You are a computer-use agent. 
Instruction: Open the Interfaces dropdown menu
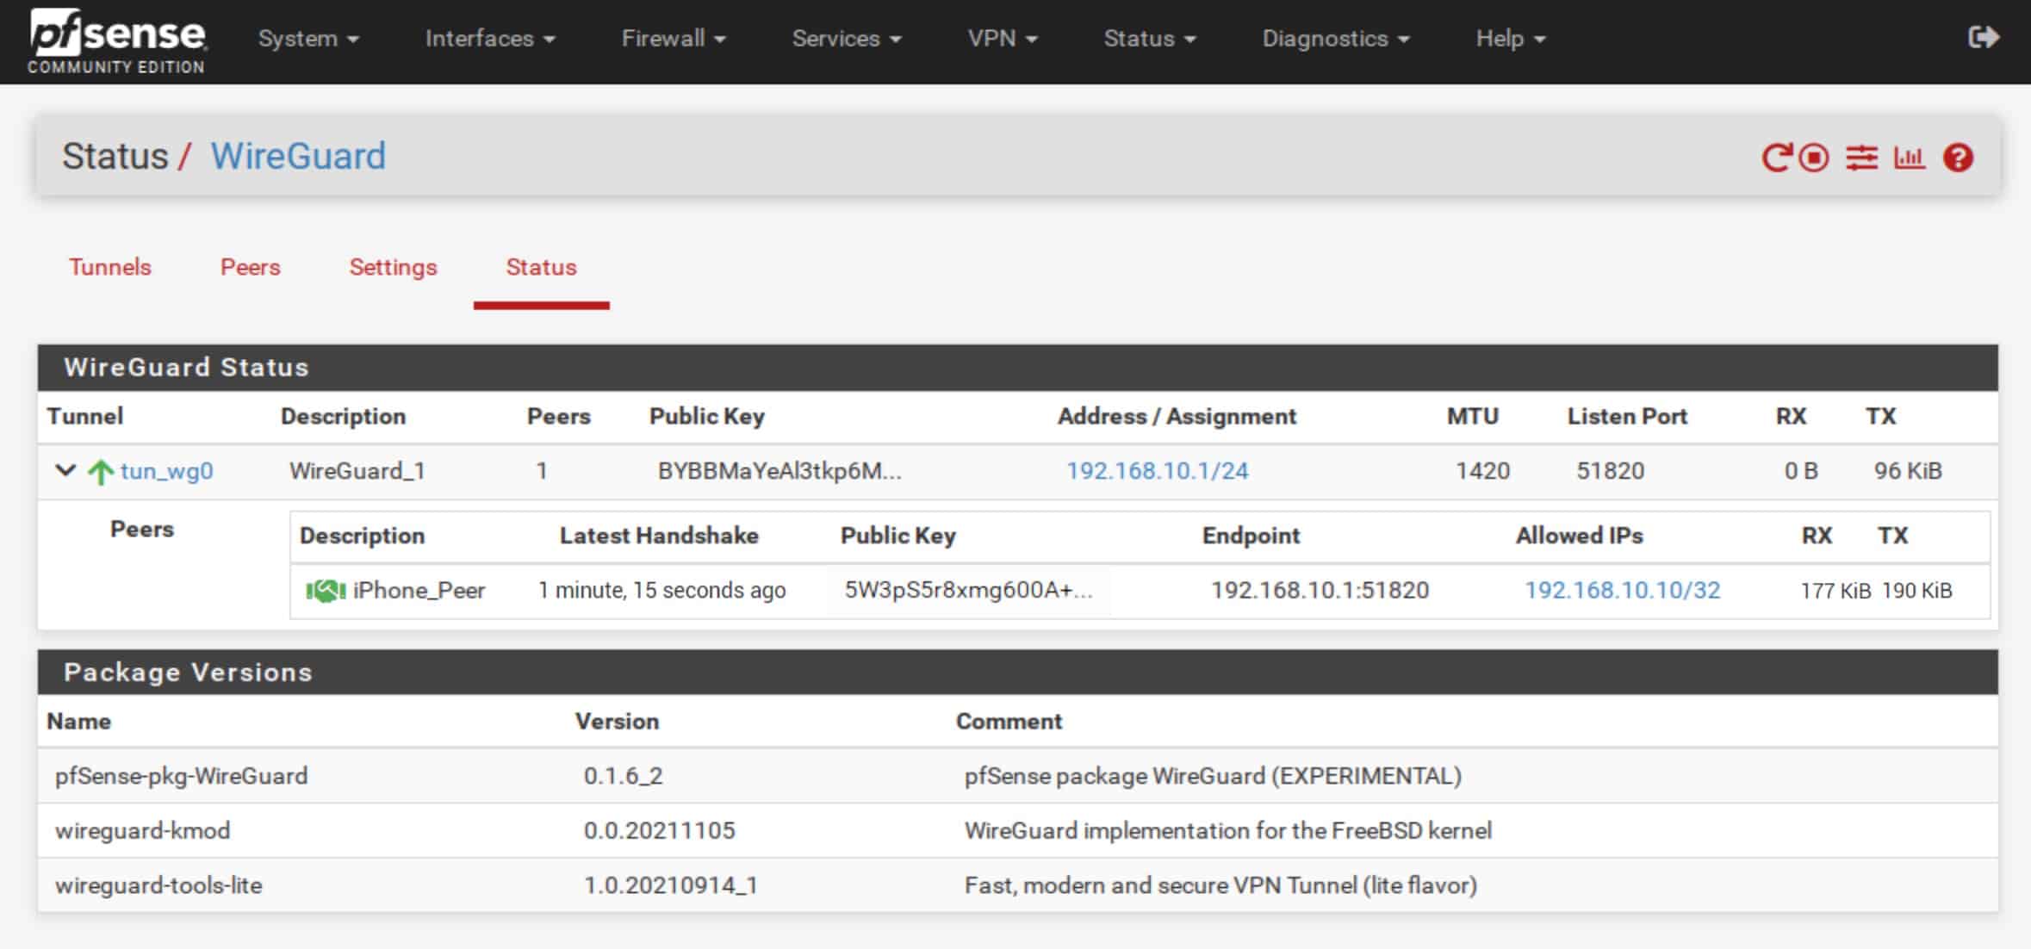click(x=490, y=39)
